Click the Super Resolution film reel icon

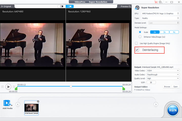pos(137,8)
